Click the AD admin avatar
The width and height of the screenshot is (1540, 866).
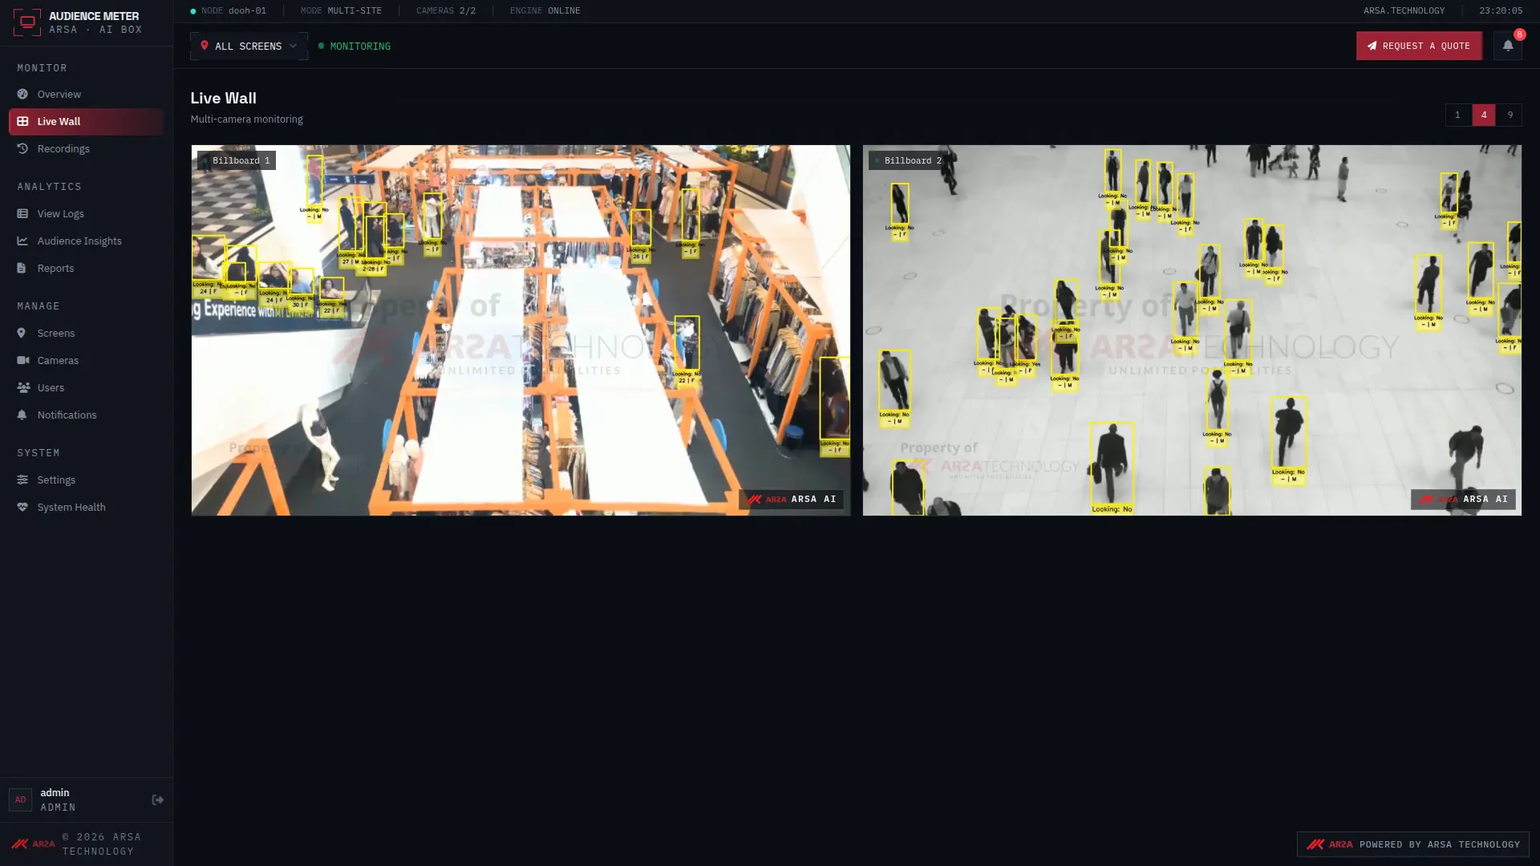click(20, 799)
